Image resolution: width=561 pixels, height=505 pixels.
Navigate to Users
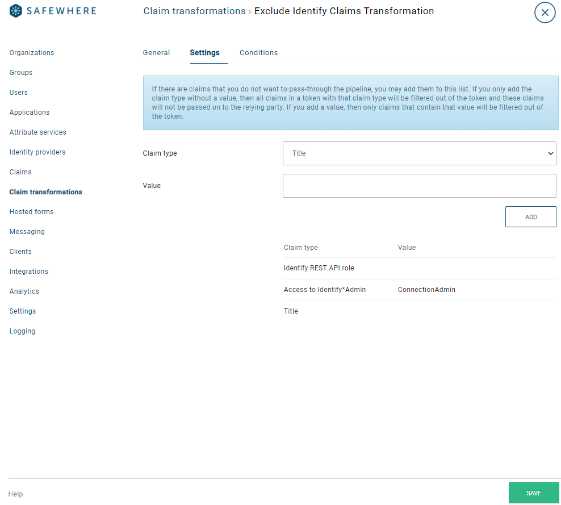pos(18,93)
